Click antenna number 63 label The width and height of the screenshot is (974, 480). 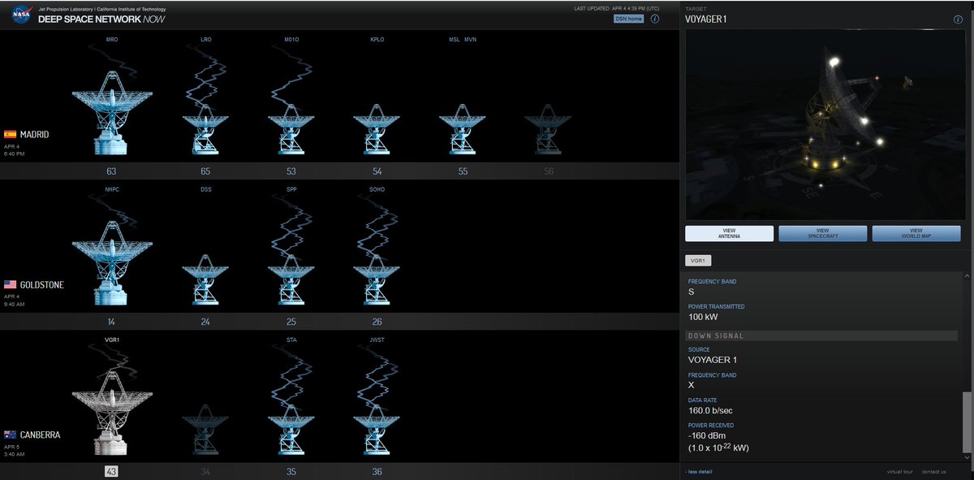tap(111, 171)
